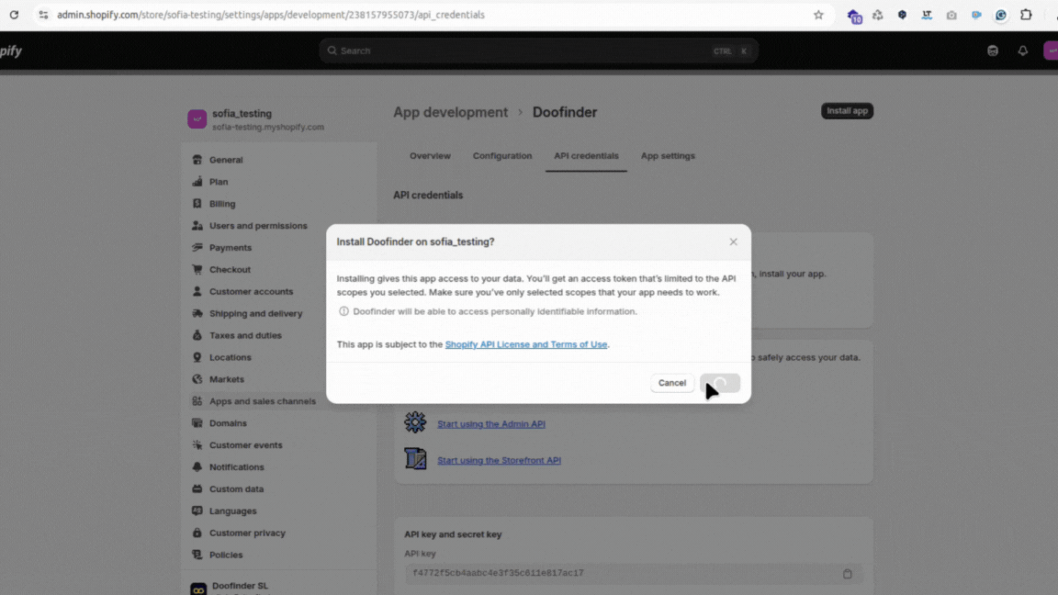The height and width of the screenshot is (595, 1058).
Task: Select the API credentials tab
Action: (x=586, y=156)
